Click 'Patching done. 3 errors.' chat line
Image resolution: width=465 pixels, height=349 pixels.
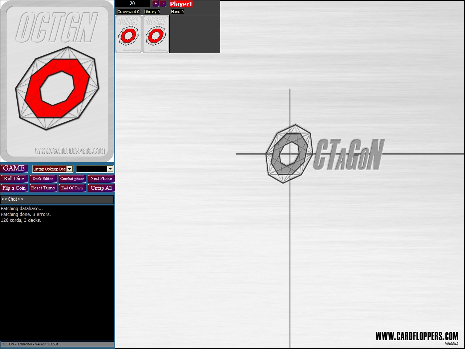pos(26,214)
